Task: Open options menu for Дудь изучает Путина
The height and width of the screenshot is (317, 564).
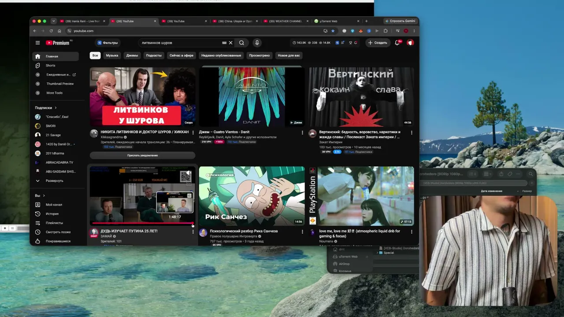Action: tap(193, 232)
